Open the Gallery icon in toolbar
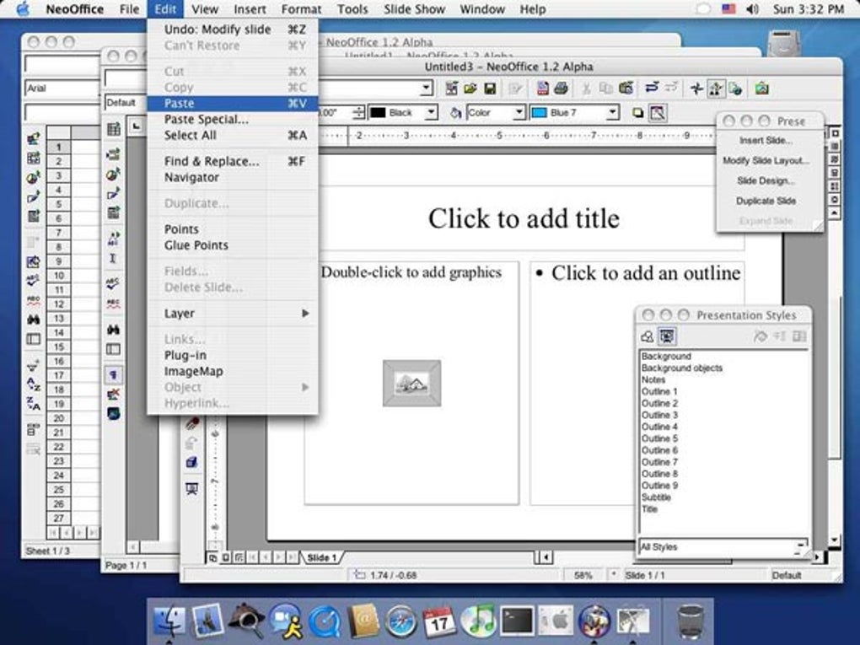The width and height of the screenshot is (860, 645). [x=761, y=89]
